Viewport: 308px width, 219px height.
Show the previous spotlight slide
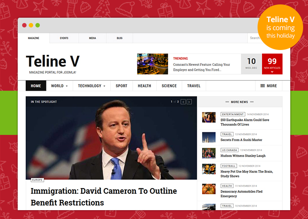tap(183, 102)
